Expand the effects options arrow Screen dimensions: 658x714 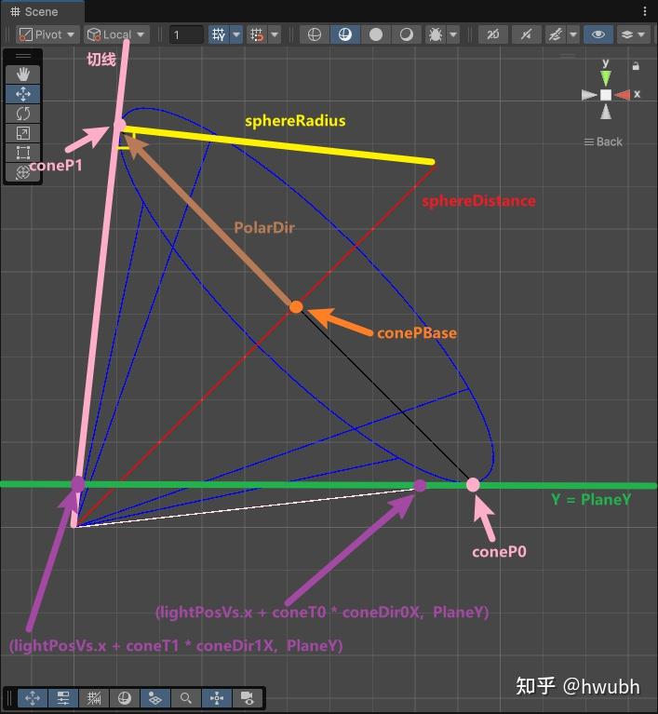[x=573, y=34]
